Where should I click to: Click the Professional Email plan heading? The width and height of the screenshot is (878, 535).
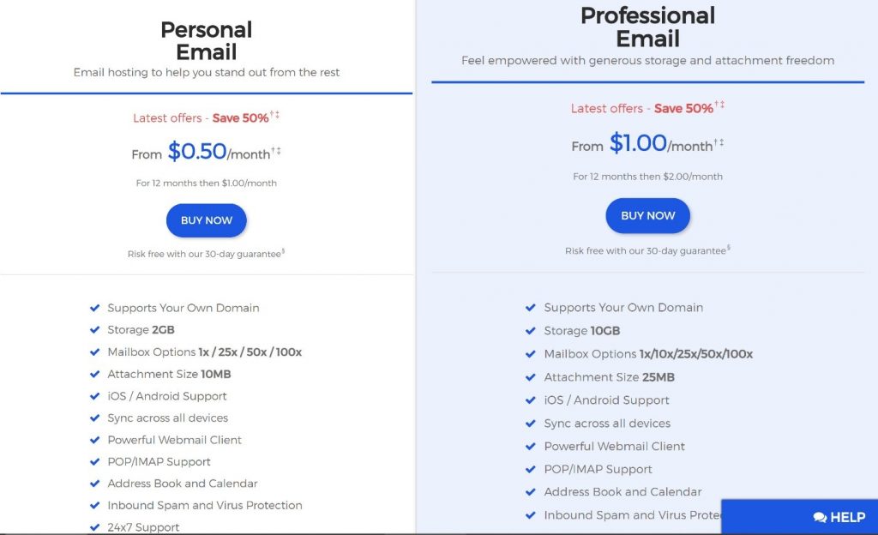tap(648, 27)
